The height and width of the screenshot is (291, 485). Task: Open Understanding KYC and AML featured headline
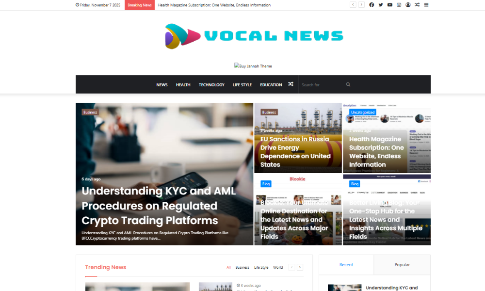point(159,206)
